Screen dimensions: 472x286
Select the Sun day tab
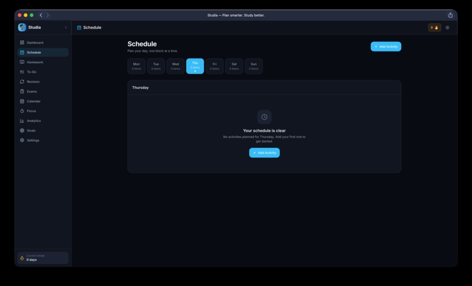[x=254, y=66]
